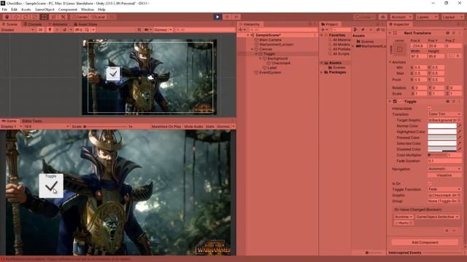Select the Scale tool in toolbar
This screenshot has height=262, width=467.
tap(35, 17)
